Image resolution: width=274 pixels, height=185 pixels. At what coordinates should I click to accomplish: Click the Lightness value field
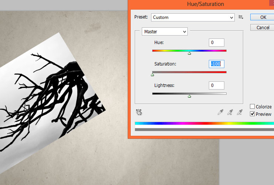(x=217, y=85)
